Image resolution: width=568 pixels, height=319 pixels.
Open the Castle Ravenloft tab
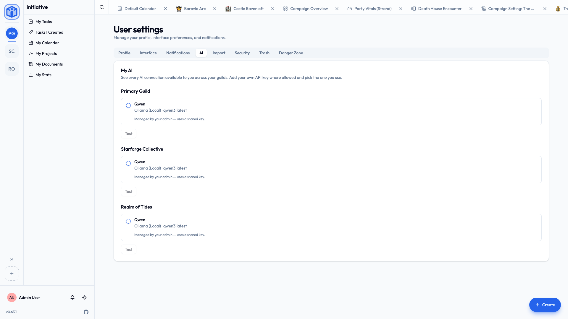(244, 9)
